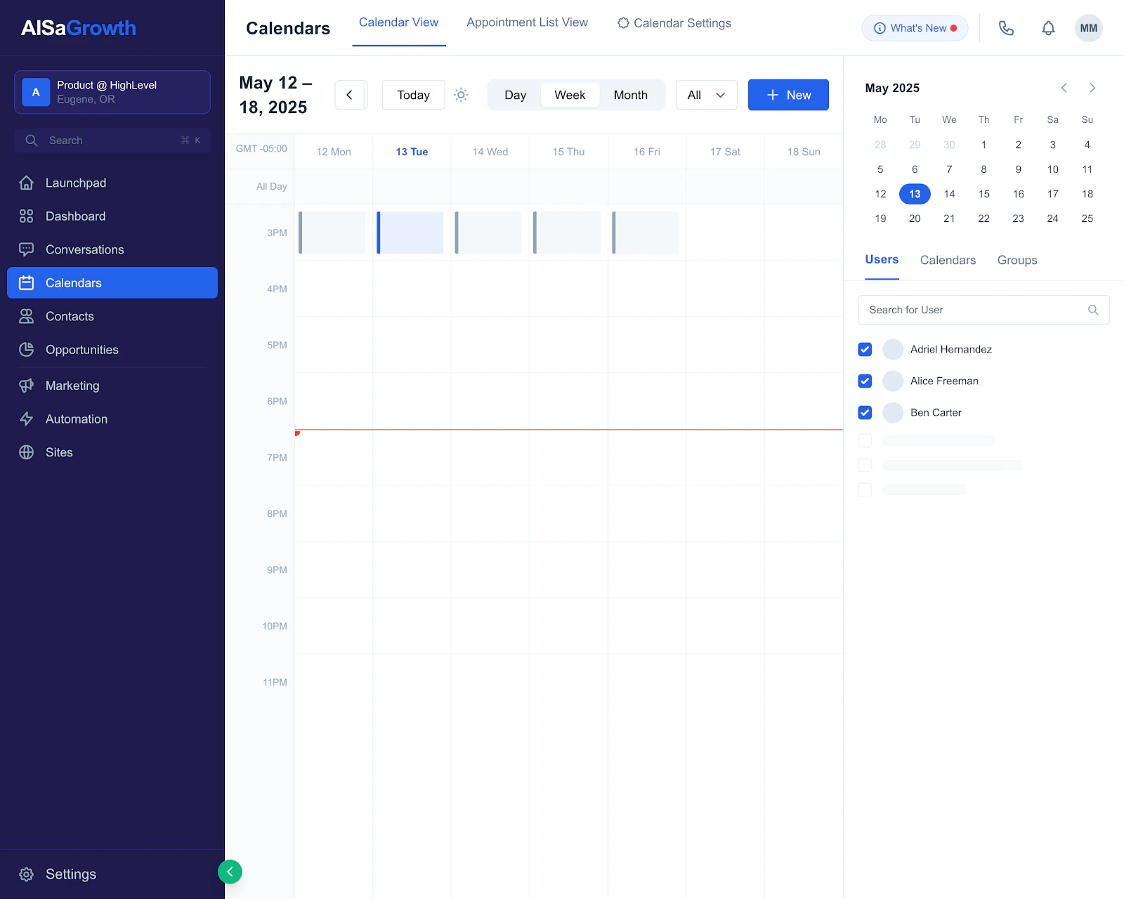The image size is (1124, 899).
Task: Go to Conversations in sidebar
Action: coord(112,249)
